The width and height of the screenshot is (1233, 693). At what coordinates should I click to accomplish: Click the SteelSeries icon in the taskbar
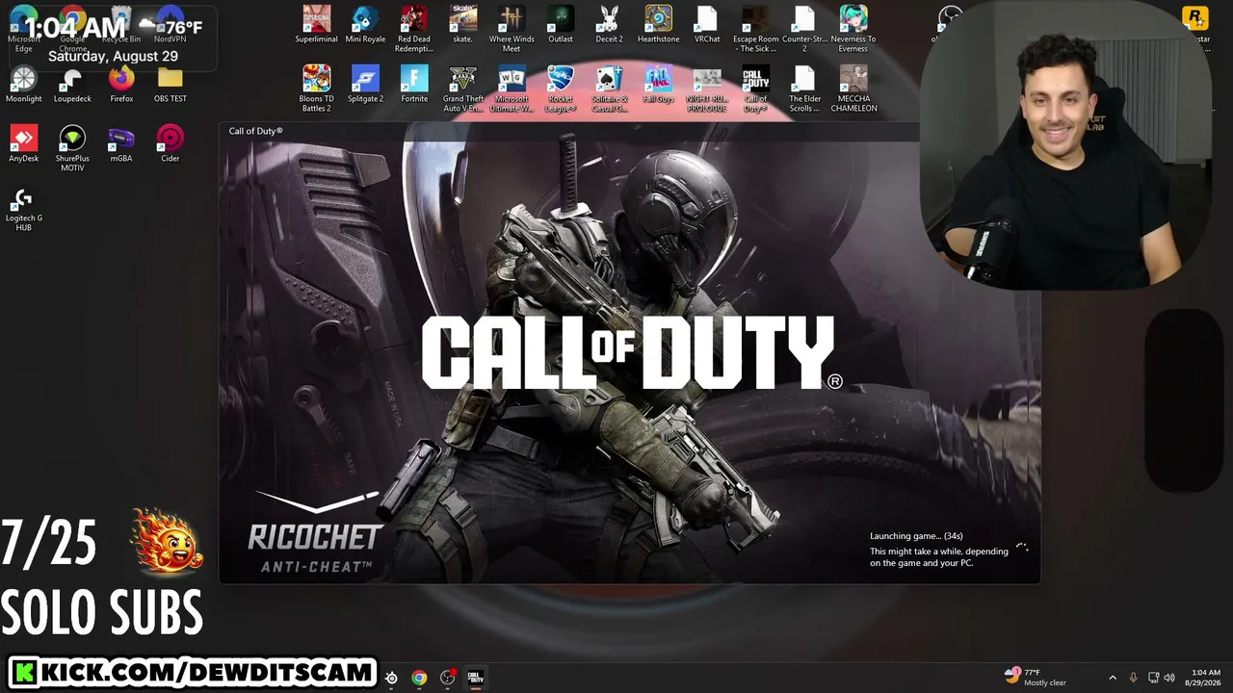(391, 678)
